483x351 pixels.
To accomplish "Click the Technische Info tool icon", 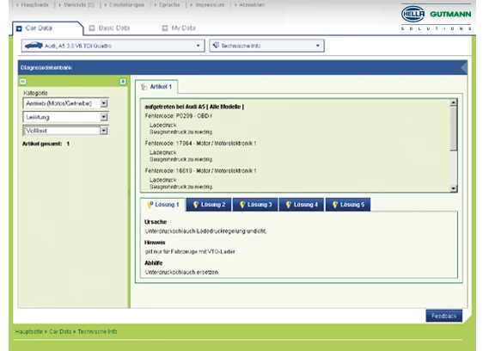I will click(x=216, y=46).
